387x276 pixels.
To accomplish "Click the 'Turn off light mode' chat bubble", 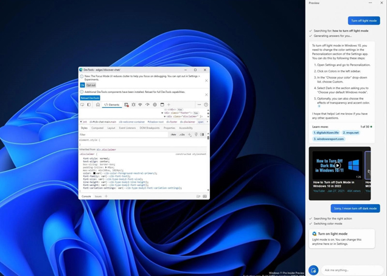I will pyautogui.click(x=364, y=21).
